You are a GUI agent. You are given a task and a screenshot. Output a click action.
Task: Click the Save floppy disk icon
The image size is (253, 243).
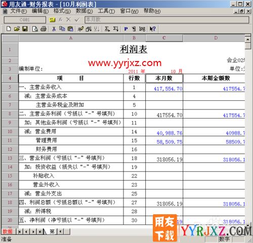(25, 29)
